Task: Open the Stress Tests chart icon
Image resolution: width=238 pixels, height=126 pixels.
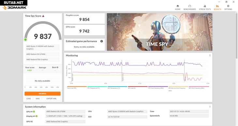Action: coord(205,6)
